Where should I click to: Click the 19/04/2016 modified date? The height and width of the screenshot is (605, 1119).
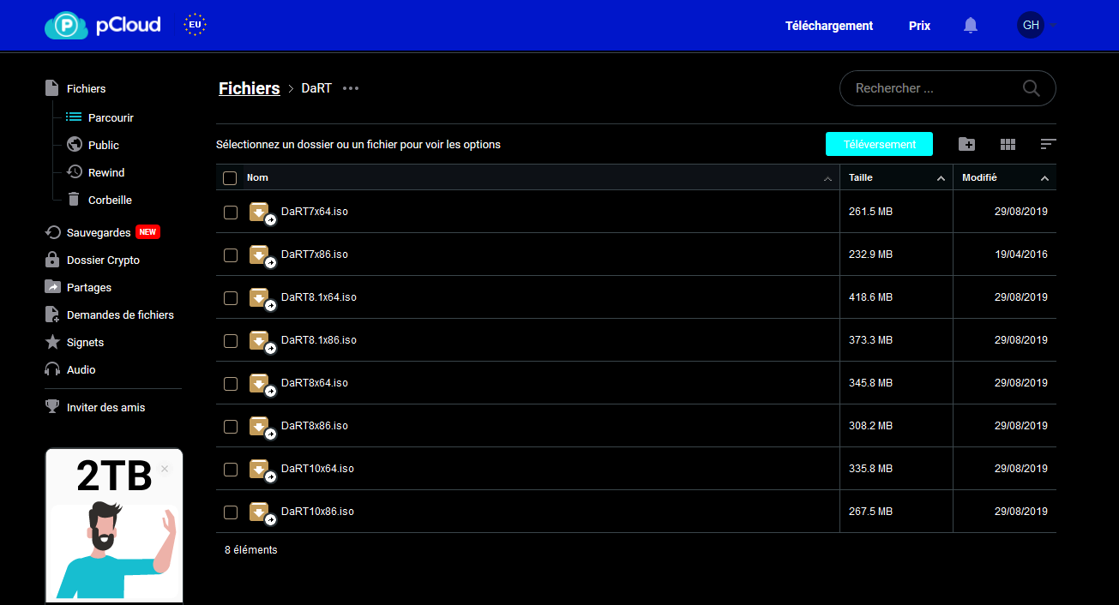[x=1021, y=255]
